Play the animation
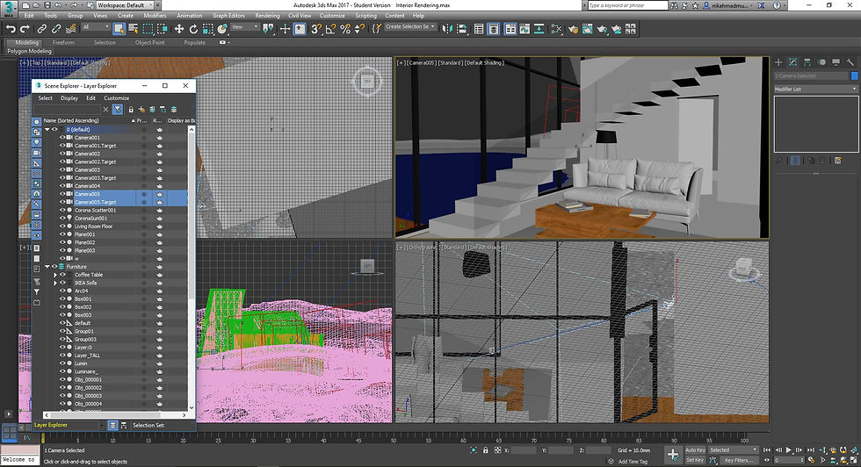The image size is (861, 467). click(x=789, y=450)
